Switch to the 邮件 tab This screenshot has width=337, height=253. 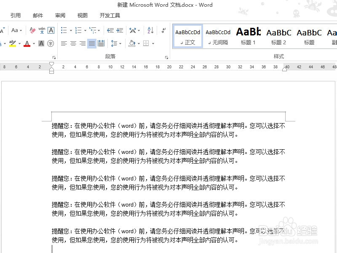tap(38, 16)
